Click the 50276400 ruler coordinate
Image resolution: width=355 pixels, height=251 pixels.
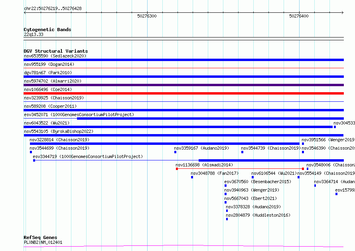coord(299,16)
